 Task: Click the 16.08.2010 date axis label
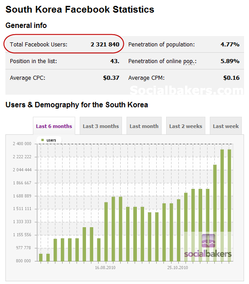[x=105, y=267]
